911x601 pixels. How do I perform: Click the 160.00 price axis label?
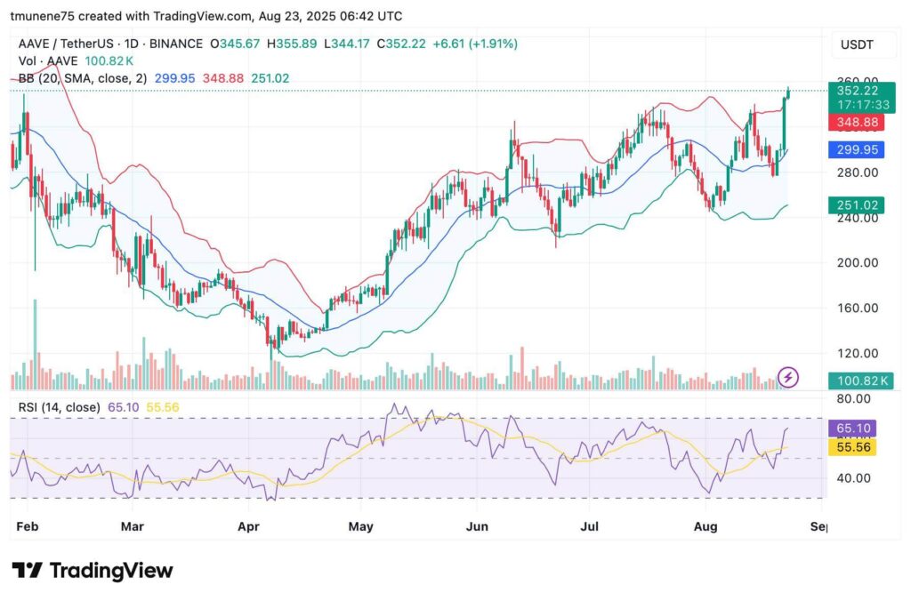tap(858, 308)
